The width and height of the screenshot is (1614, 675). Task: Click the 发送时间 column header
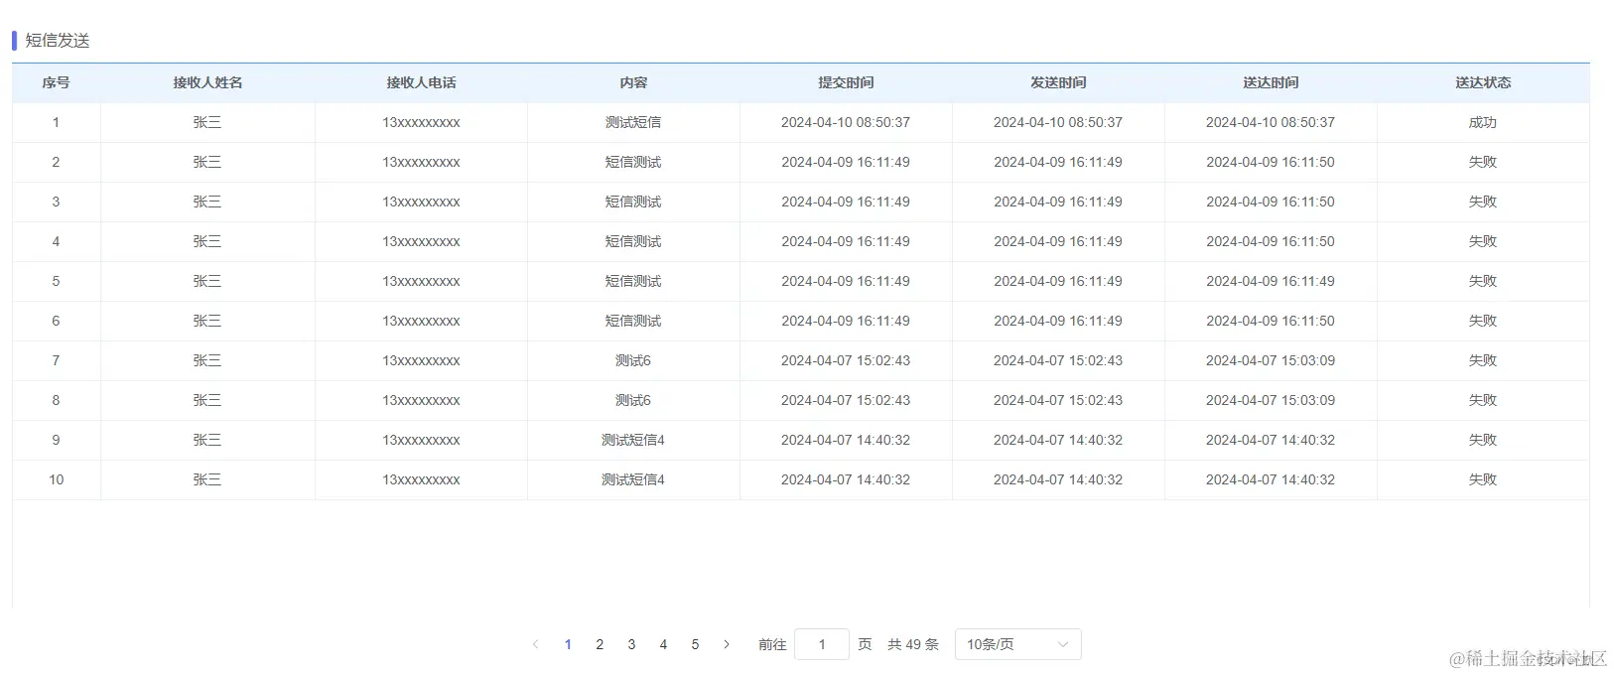pyautogui.click(x=1058, y=82)
